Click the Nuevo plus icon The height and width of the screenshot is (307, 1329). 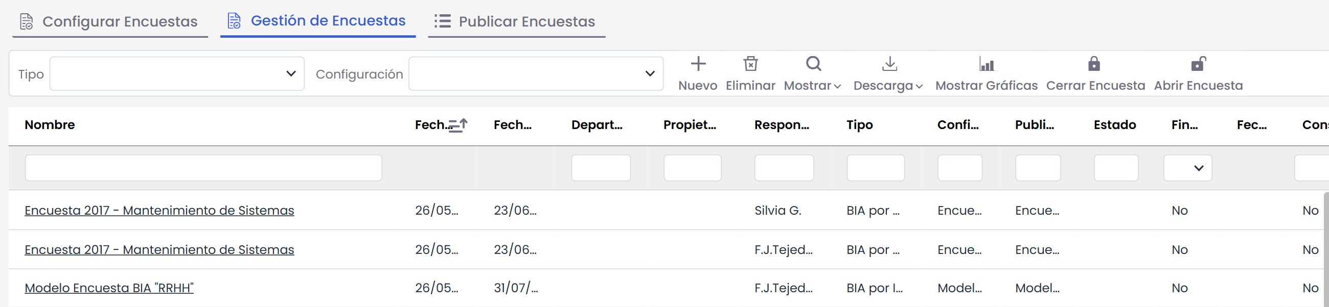click(698, 64)
